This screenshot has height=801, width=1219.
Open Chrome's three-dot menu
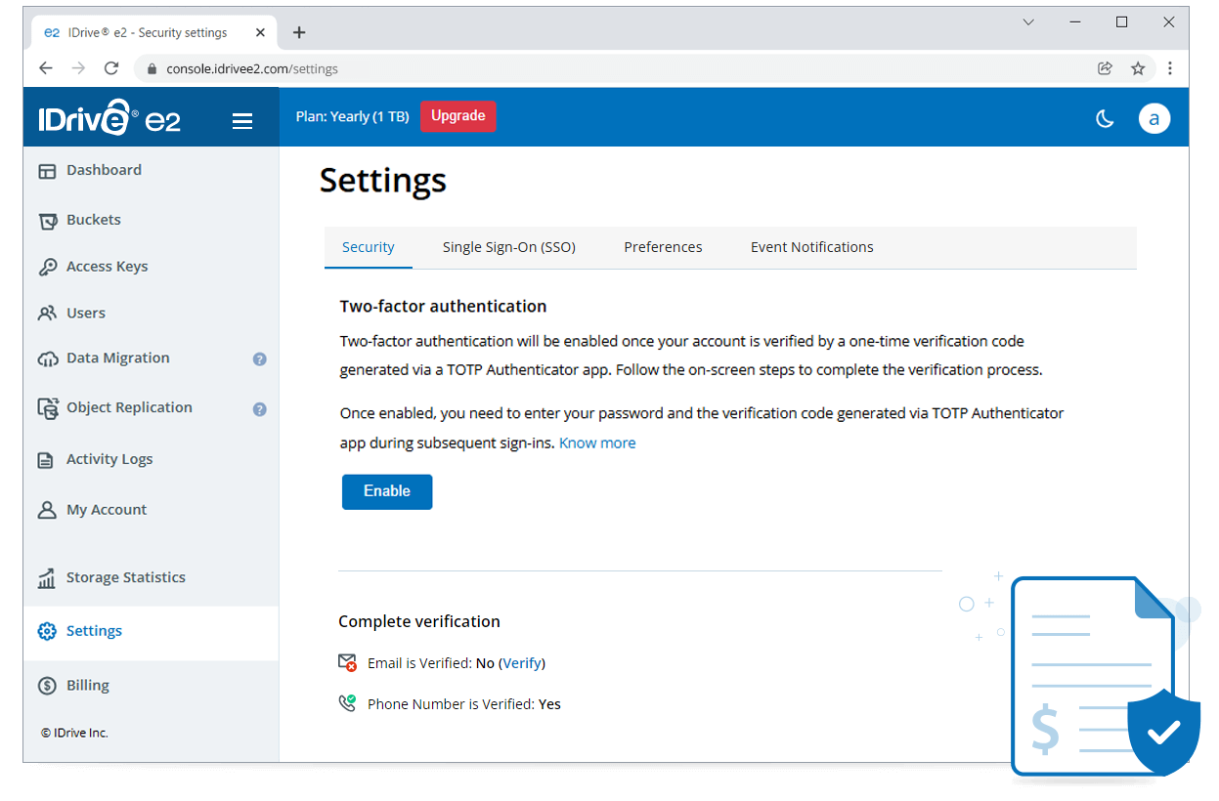[x=1170, y=69]
